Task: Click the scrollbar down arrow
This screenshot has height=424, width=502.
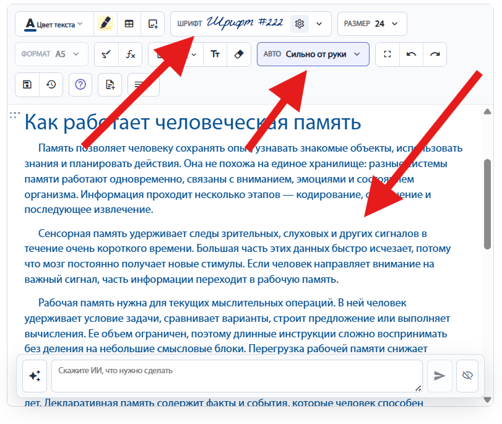Action: coord(487,399)
